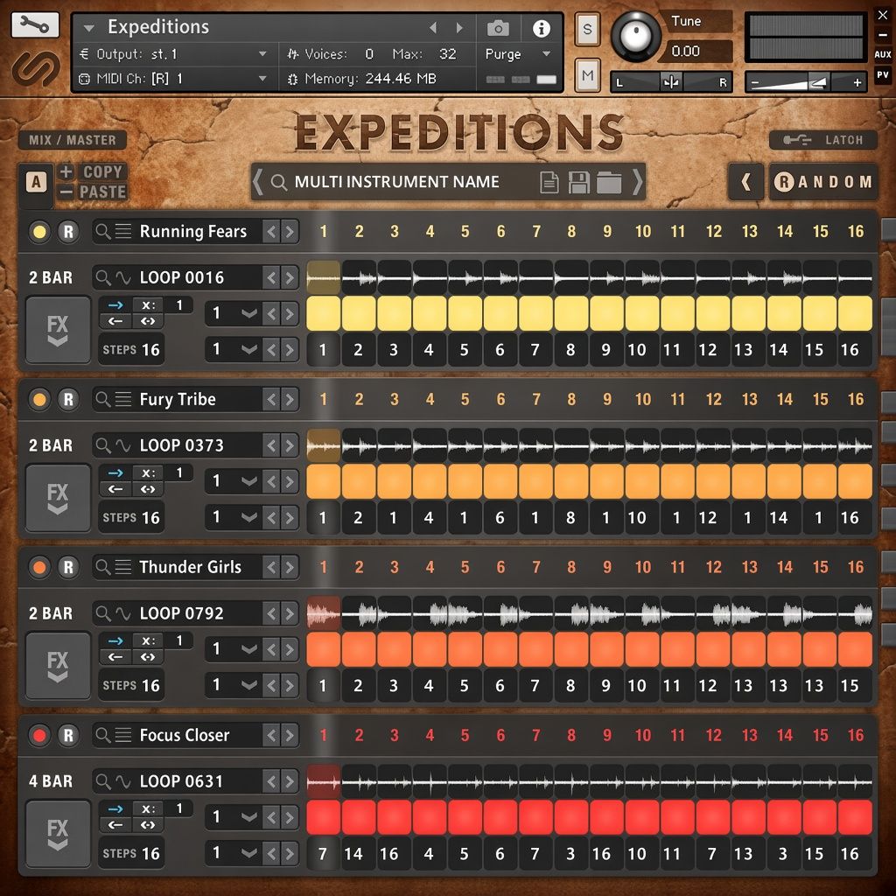Adjust the Tune knob

click(x=635, y=35)
